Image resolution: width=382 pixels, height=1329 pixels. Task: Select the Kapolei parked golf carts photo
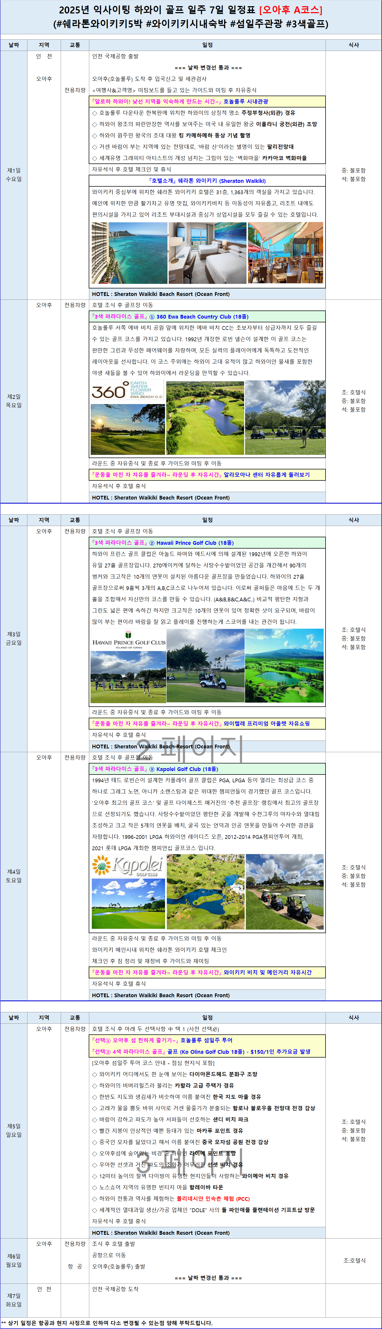click(x=285, y=891)
